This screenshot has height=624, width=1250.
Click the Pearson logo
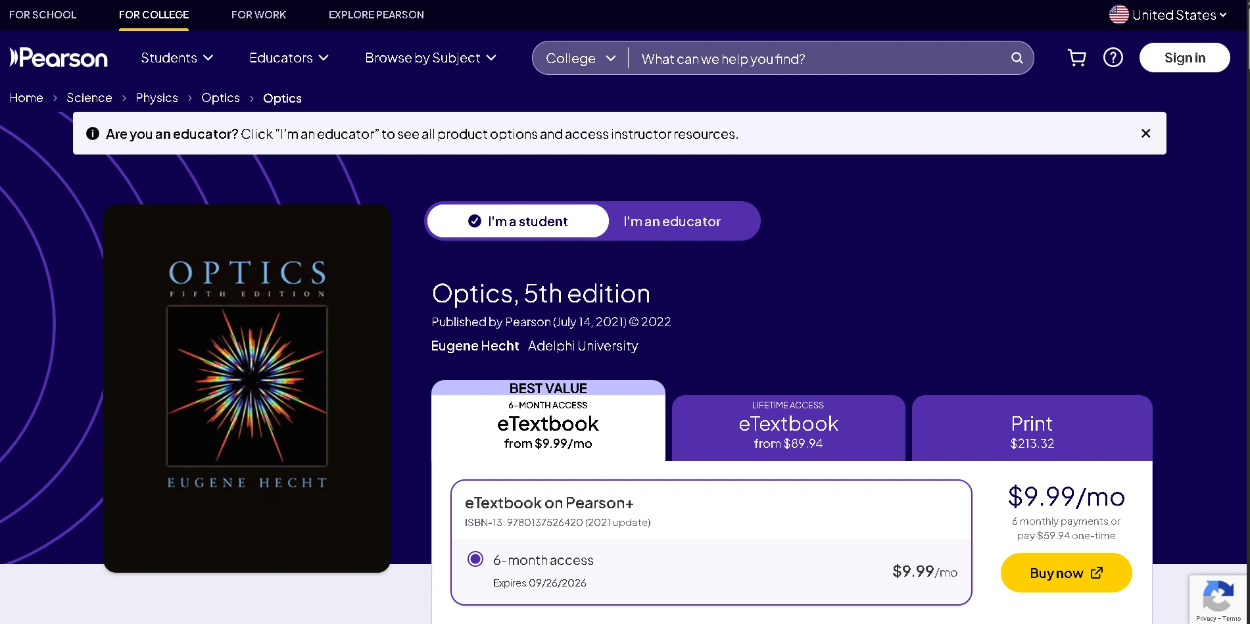(58, 58)
